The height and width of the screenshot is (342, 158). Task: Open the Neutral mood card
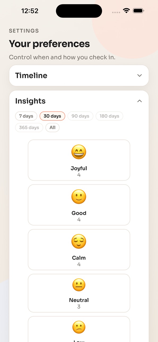(79, 293)
